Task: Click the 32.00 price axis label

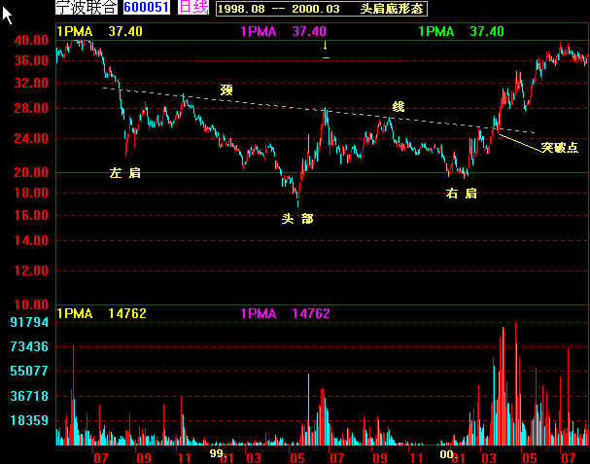Action: [x=31, y=83]
